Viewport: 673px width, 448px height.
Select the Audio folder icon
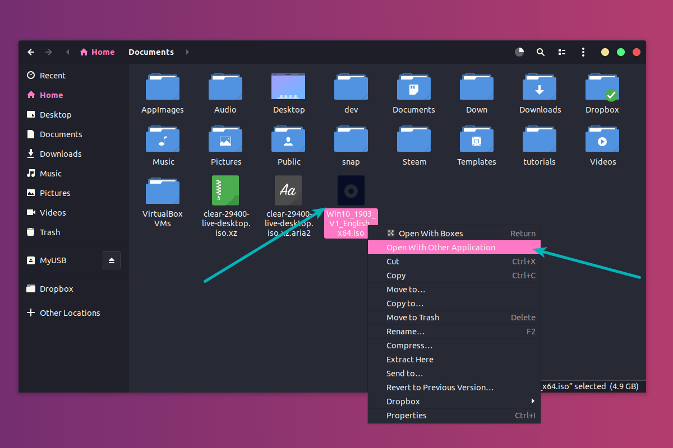(225, 87)
